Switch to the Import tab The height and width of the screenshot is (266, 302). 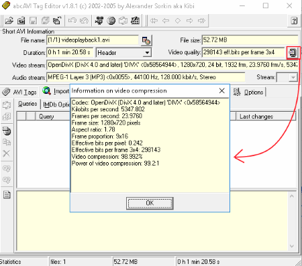pyautogui.click(x=56, y=91)
